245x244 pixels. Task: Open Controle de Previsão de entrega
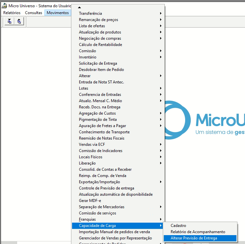[106, 188]
